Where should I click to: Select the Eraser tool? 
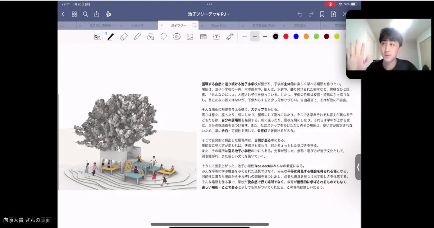pyautogui.click(x=124, y=37)
